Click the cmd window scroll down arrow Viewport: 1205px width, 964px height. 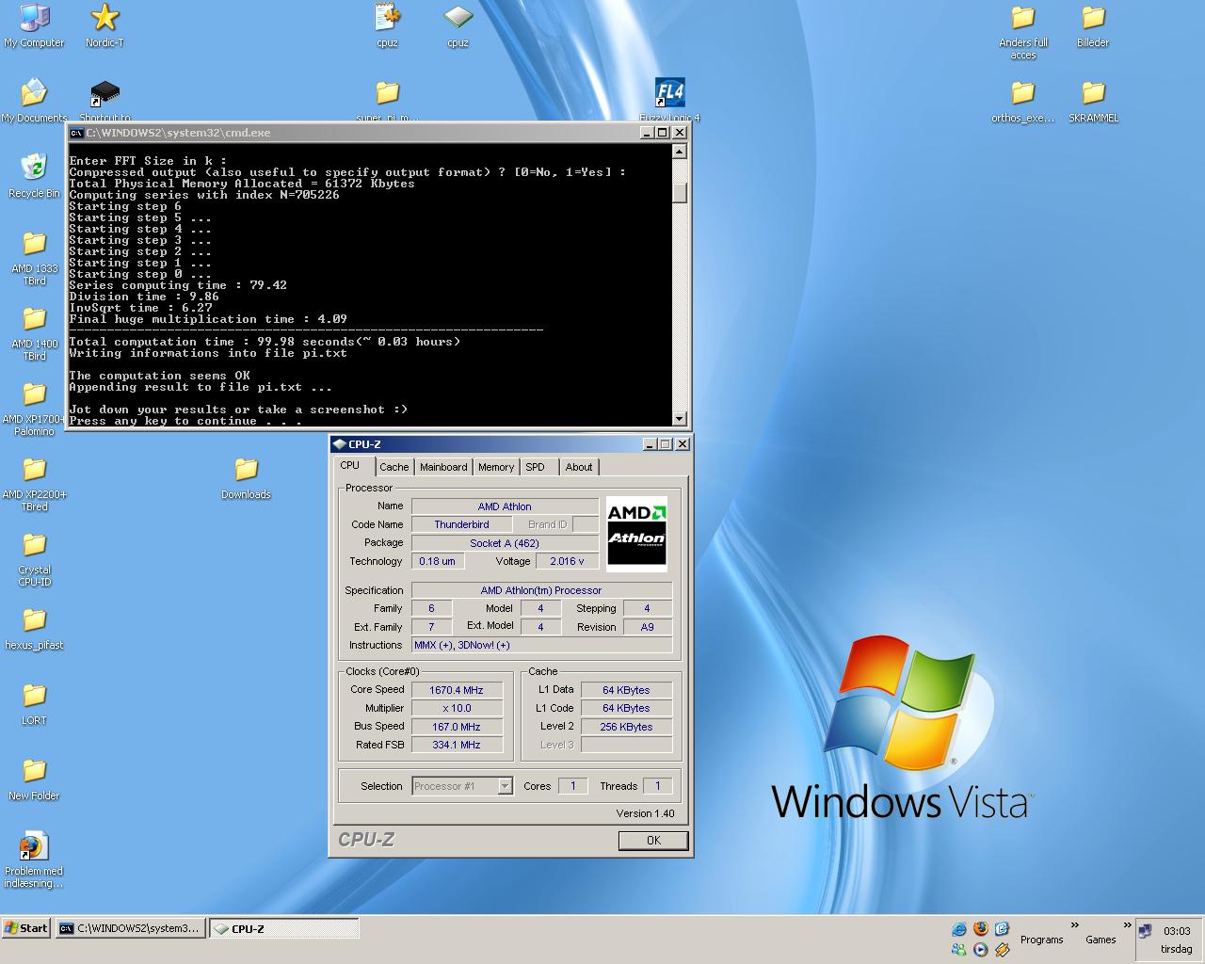[680, 418]
